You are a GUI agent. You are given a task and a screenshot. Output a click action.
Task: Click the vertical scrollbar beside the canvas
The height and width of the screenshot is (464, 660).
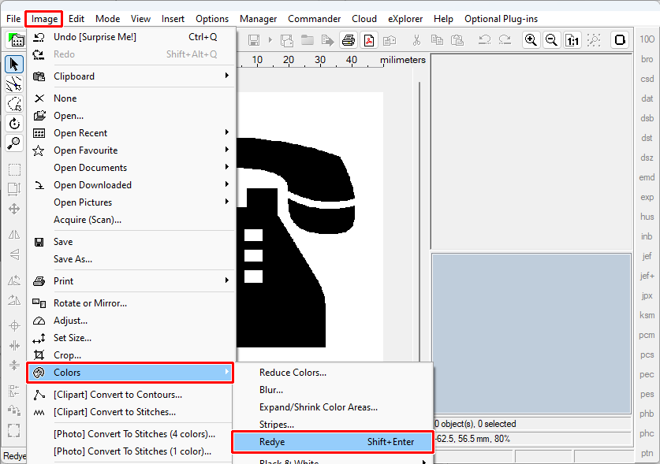[419, 221]
